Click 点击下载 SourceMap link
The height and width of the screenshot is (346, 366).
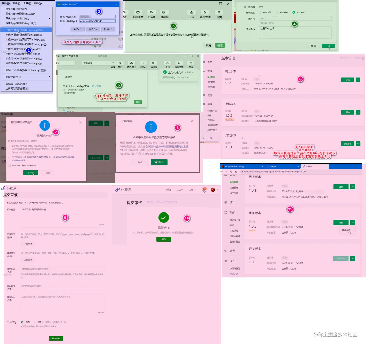tap(96, 86)
